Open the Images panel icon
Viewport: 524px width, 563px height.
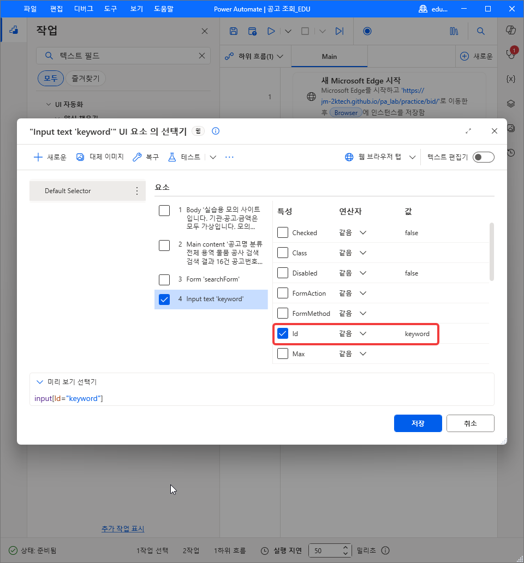click(511, 128)
